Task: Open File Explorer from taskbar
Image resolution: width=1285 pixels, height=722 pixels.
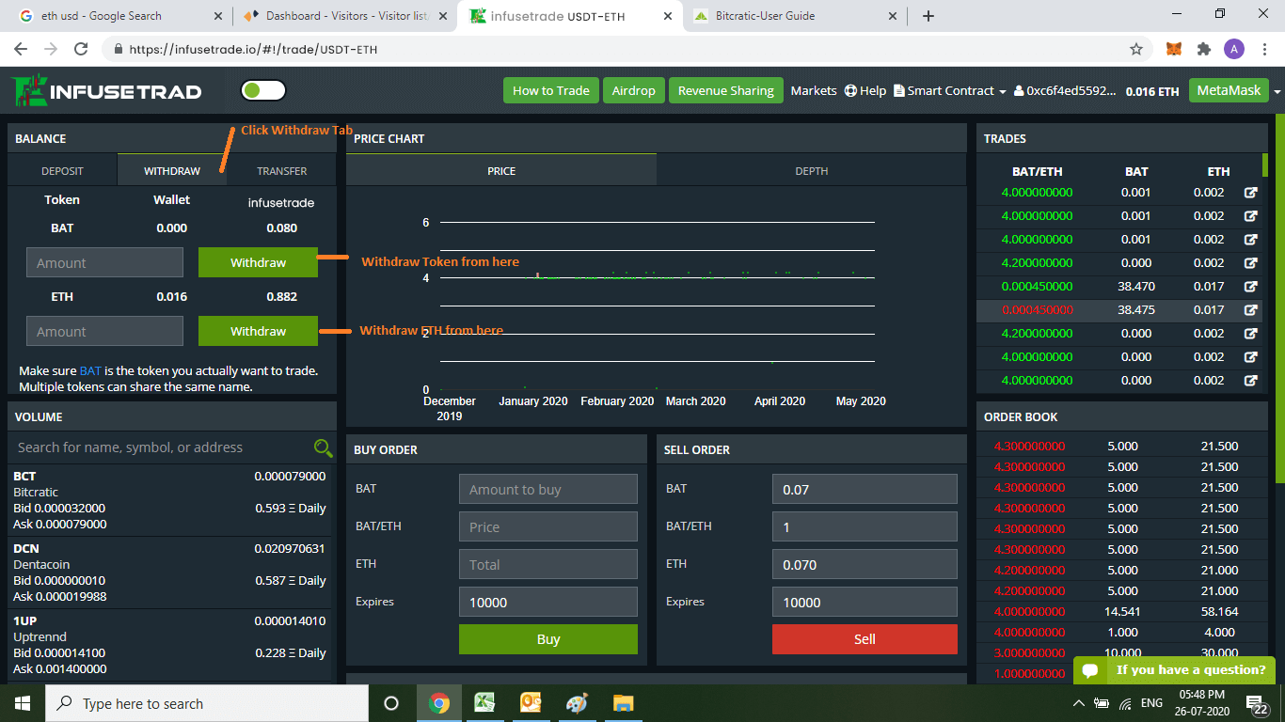Action: coord(623,703)
